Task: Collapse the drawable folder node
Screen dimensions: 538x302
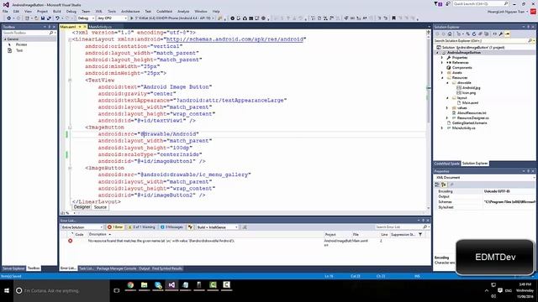Action: pyautogui.click(x=447, y=83)
